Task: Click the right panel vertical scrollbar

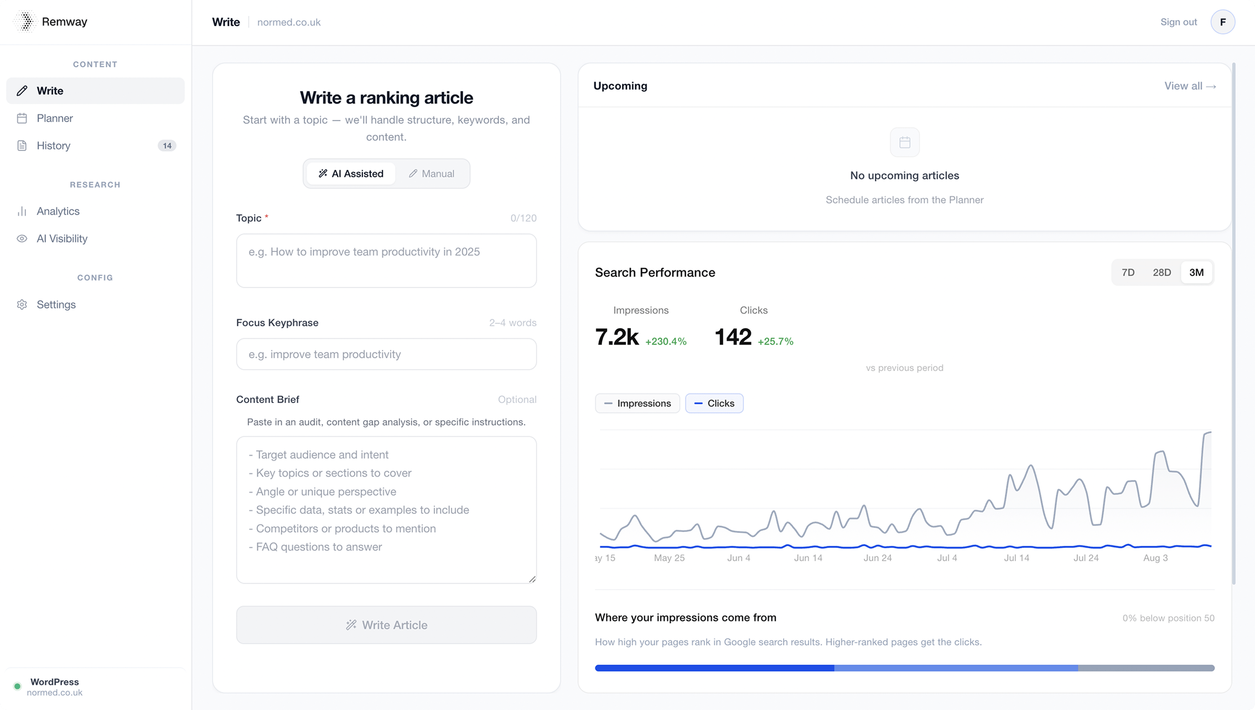Action: [1234, 323]
